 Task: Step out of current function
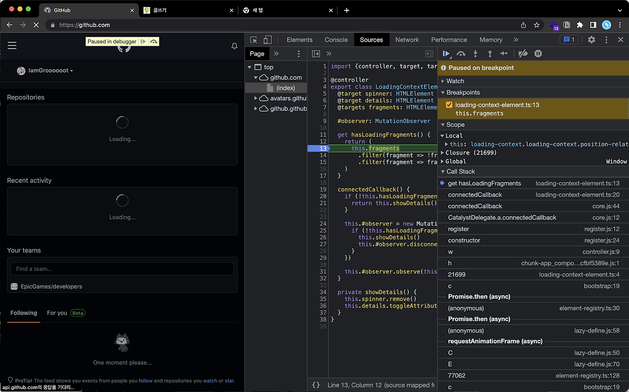[x=489, y=54]
